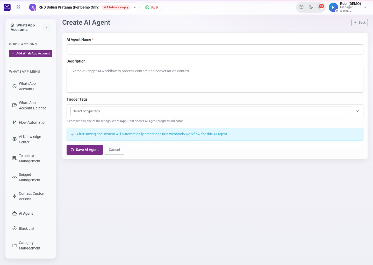Expand the organization selector chevron
Viewport: 373px width, 265px height.
tap(135, 7)
